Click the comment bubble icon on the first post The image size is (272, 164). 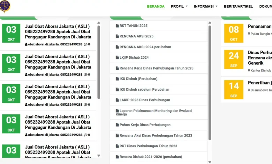pyautogui.click(x=85, y=44)
